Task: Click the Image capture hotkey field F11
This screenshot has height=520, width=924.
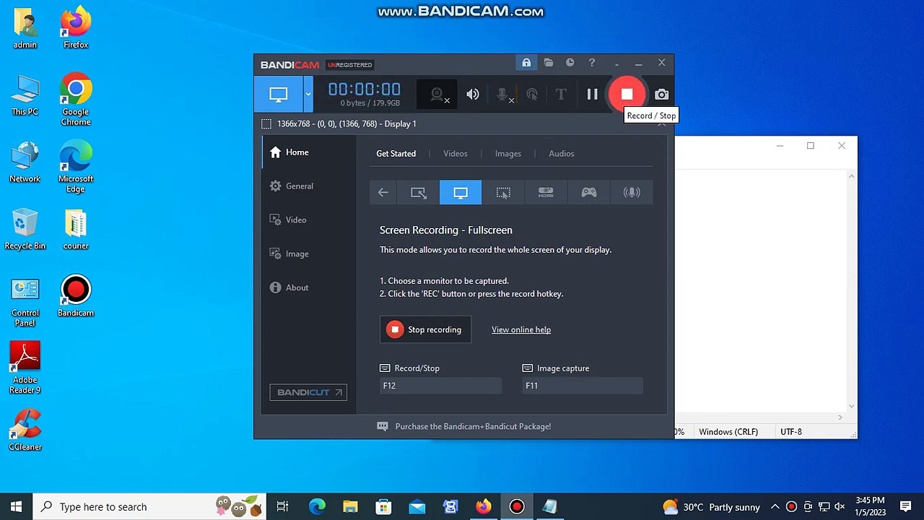Action: [x=583, y=386]
